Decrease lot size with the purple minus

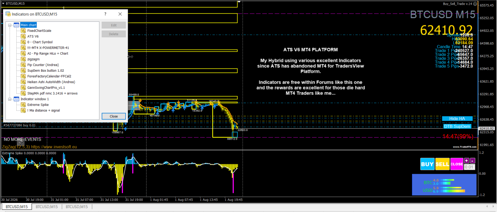click(472, 160)
